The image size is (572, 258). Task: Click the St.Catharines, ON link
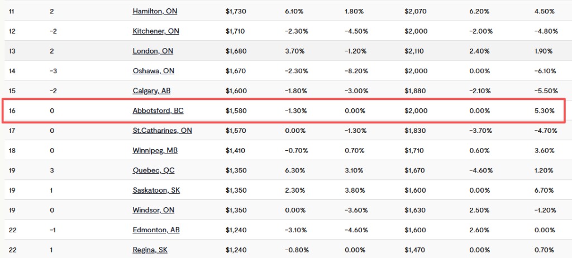pyautogui.click(x=162, y=131)
